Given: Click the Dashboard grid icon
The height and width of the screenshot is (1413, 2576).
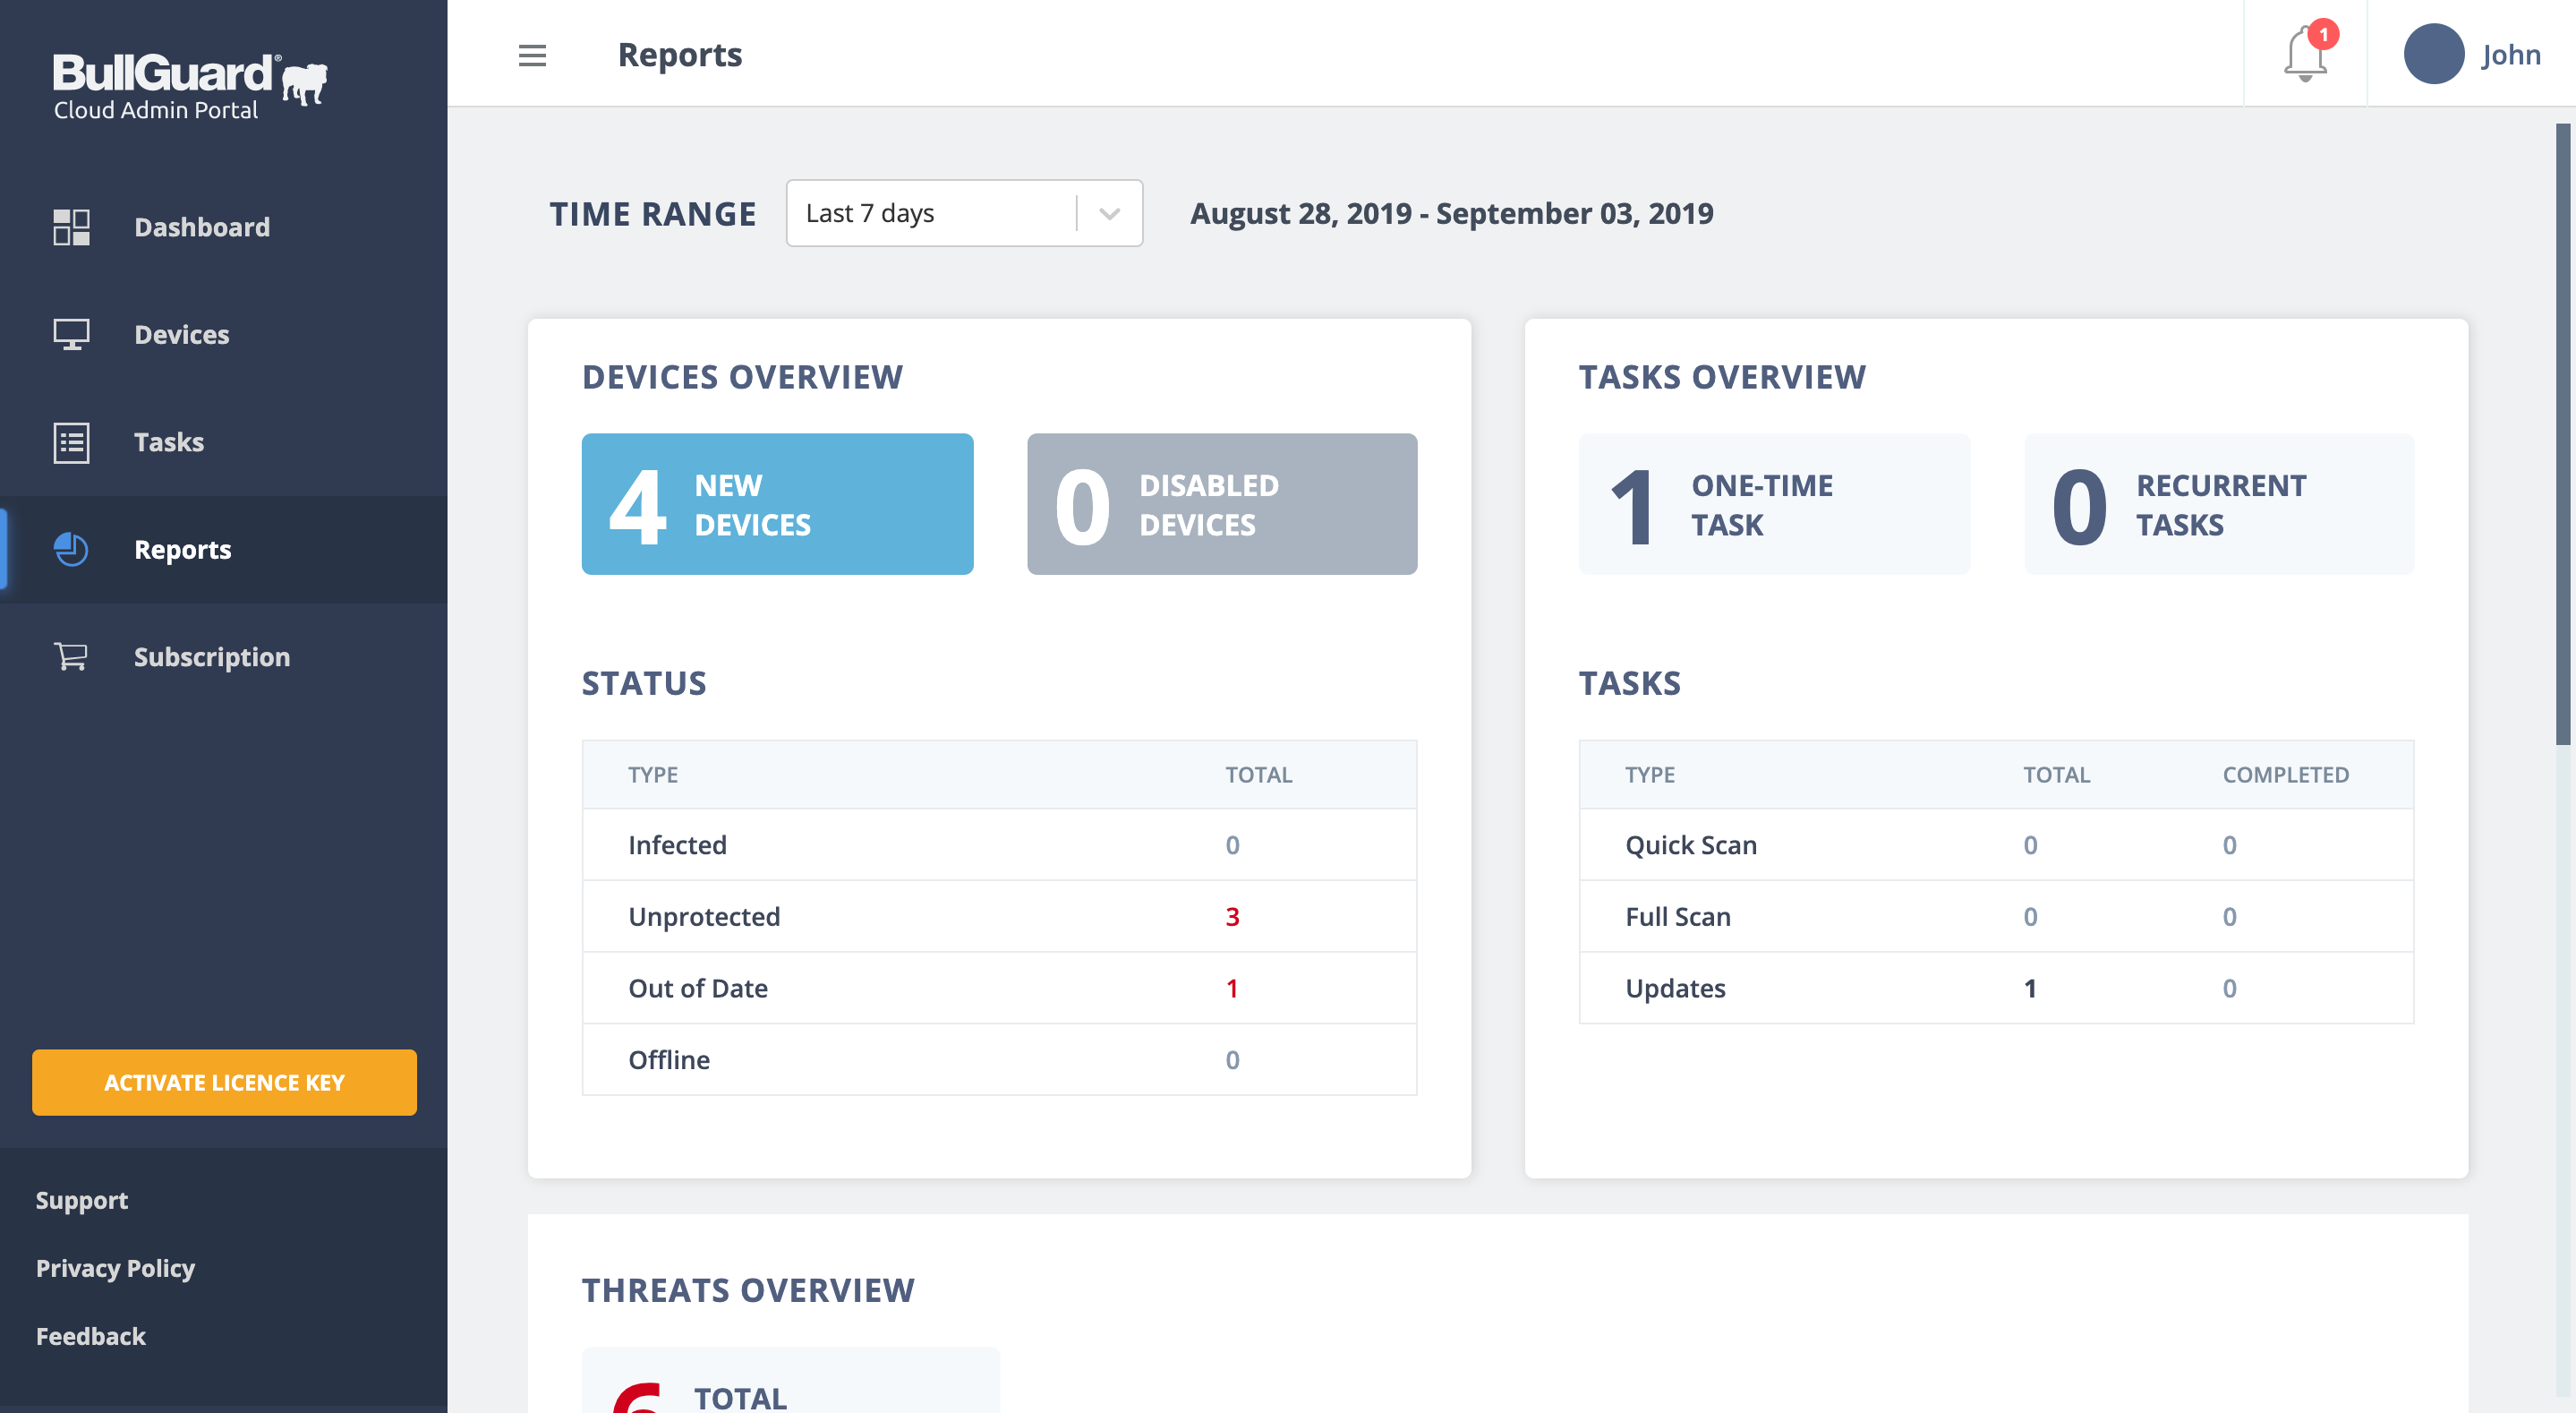Looking at the screenshot, I should pos(71,227).
